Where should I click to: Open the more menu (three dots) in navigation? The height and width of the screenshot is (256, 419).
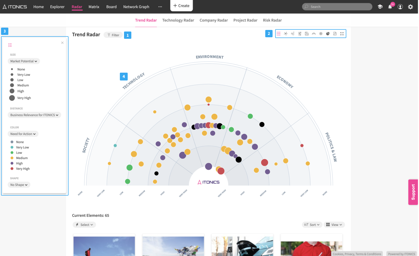(160, 7)
